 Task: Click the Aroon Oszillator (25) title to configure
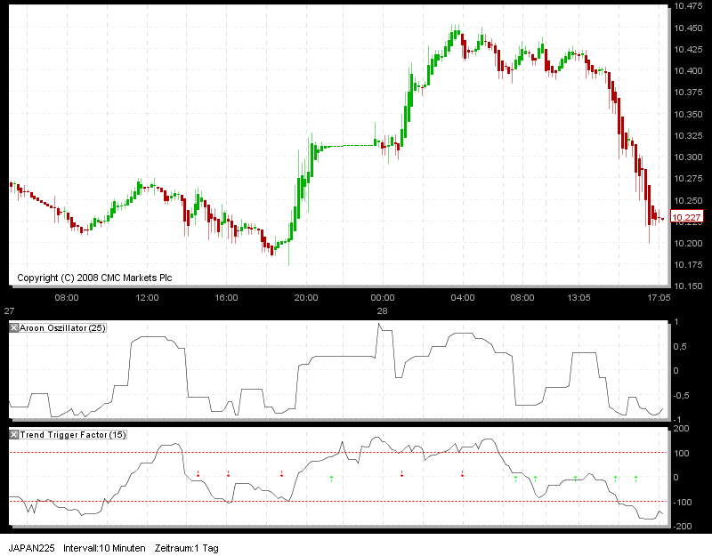[62, 328]
